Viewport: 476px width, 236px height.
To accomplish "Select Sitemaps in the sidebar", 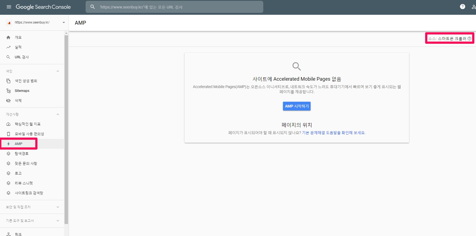I will click(22, 91).
